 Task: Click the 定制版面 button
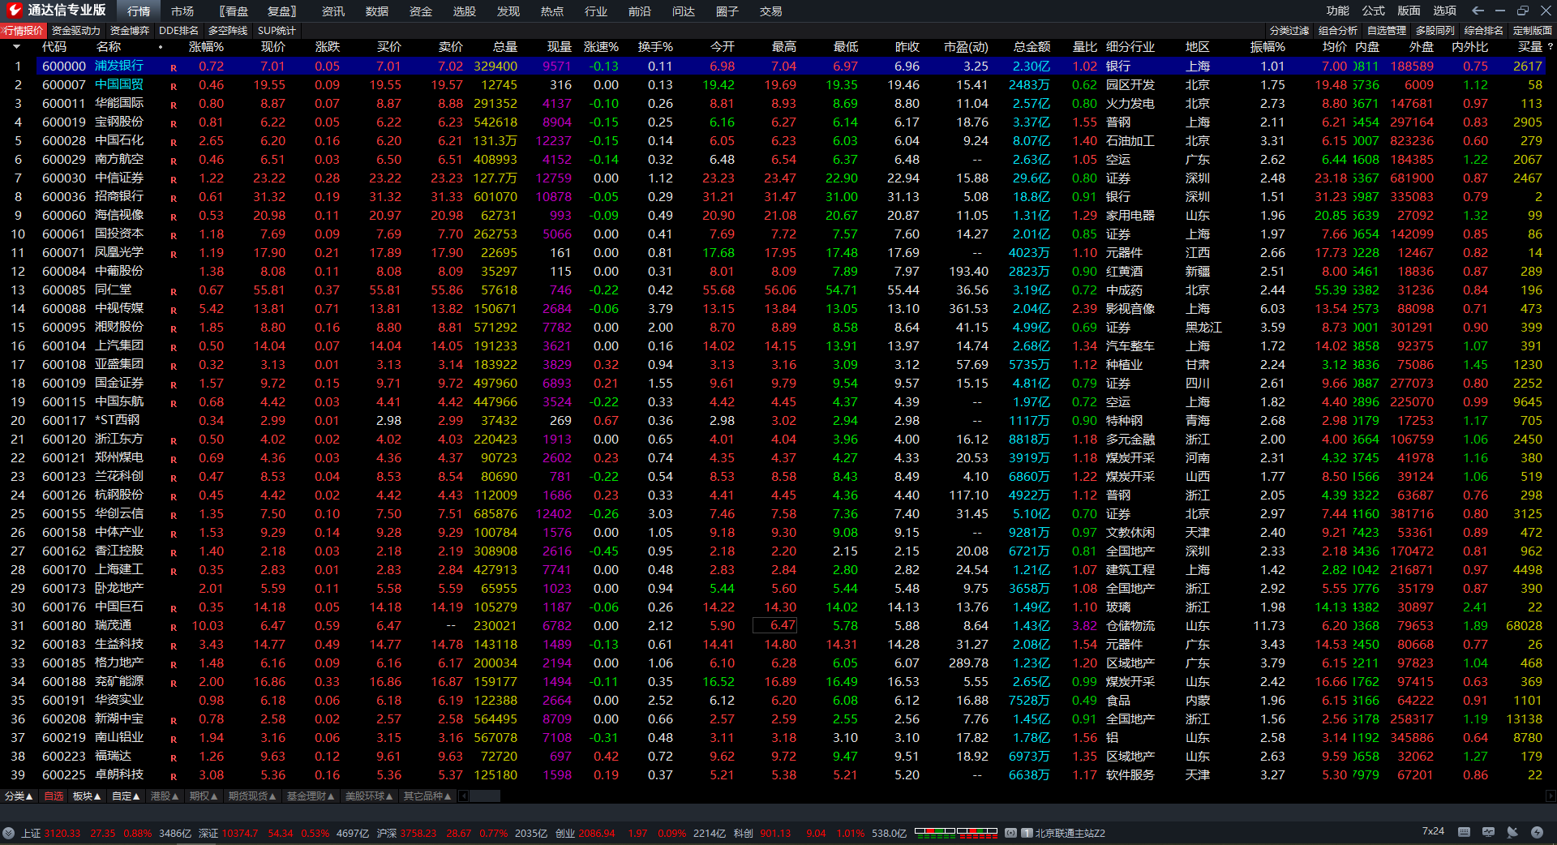click(x=1533, y=31)
